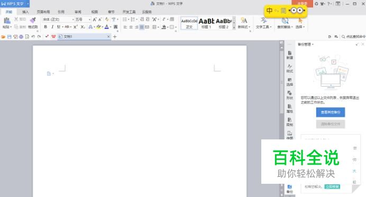Click the open folder icon in quick toolbar
Viewport: 366px width, 197px height.
coord(3,36)
